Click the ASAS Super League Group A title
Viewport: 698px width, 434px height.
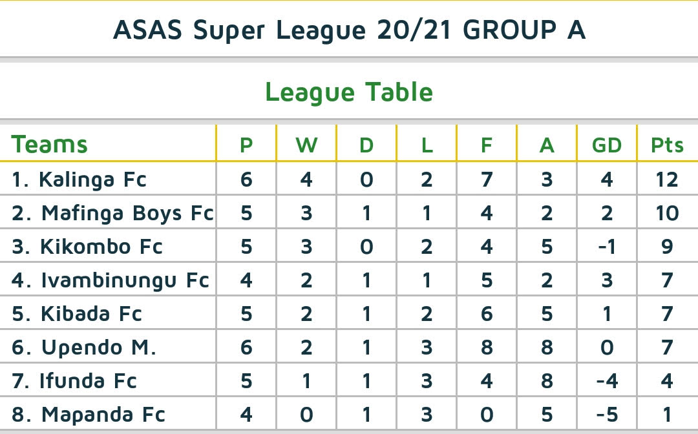click(x=349, y=30)
